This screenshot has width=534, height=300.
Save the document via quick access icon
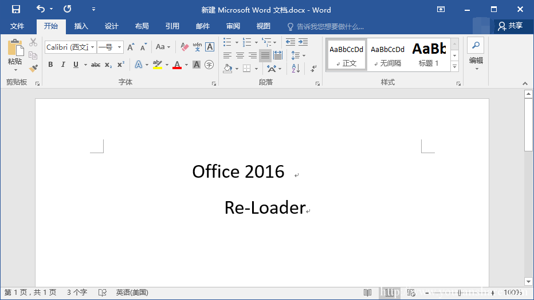click(x=15, y=9)
